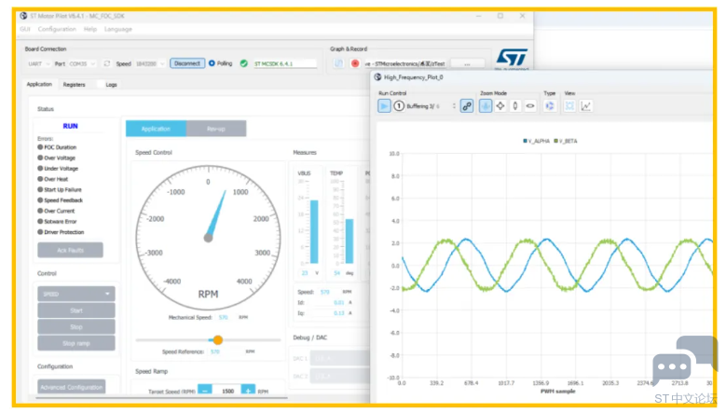Open the DAC 1 channel dropdown
The image size is (726, 413).
[x=339, y=358]
